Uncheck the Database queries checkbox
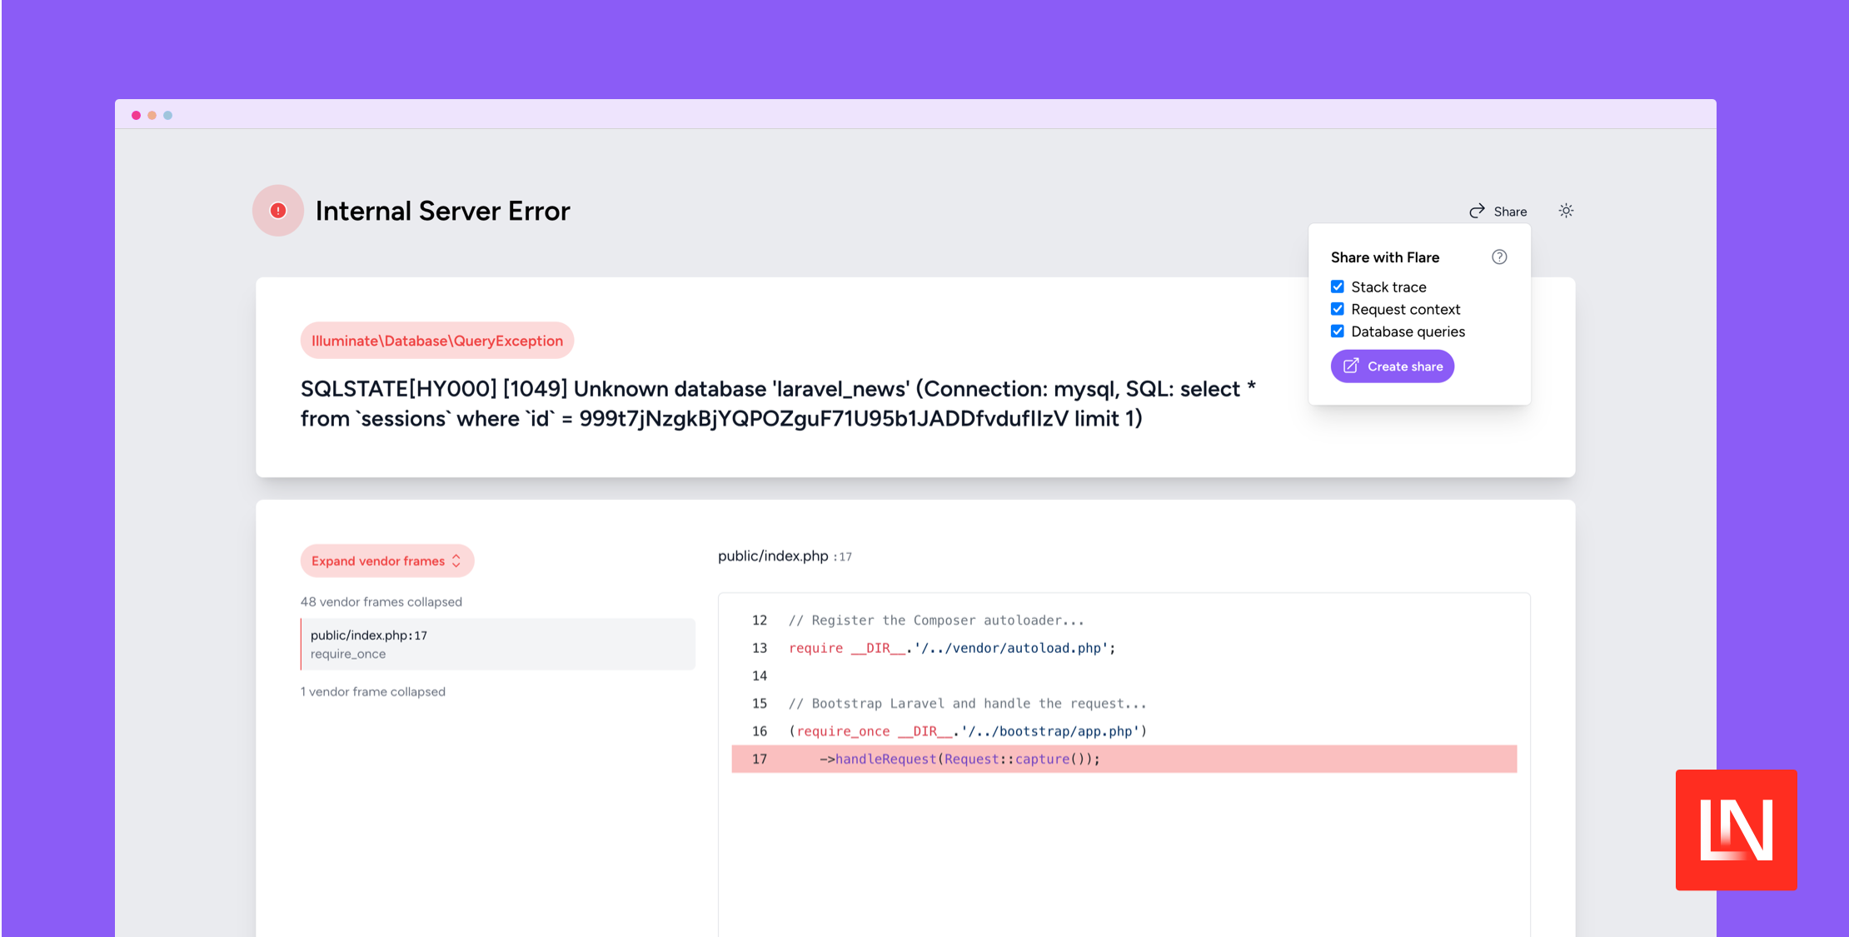 [x=1338, y=331]
